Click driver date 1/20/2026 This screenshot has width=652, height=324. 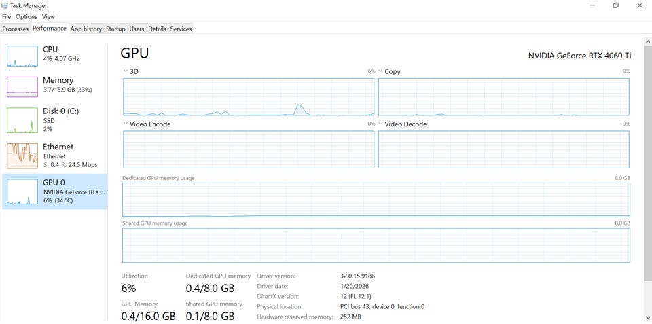pyautogui.click(x=355, y=286)
